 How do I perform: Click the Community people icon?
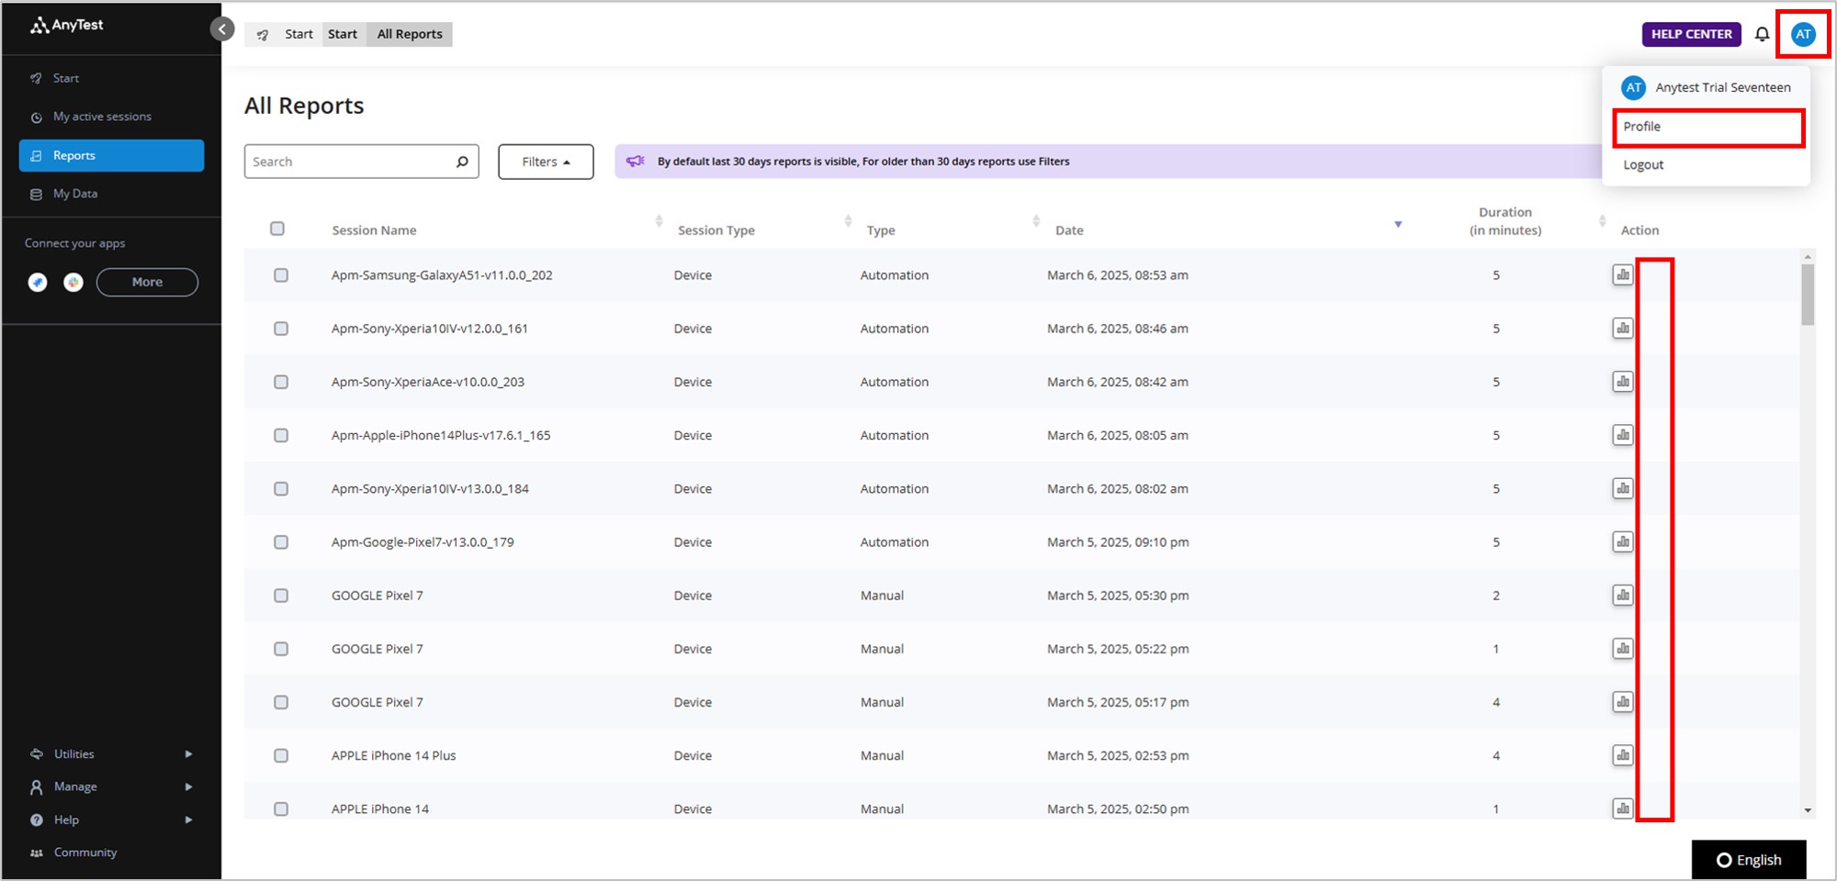(x=37, y=853)
